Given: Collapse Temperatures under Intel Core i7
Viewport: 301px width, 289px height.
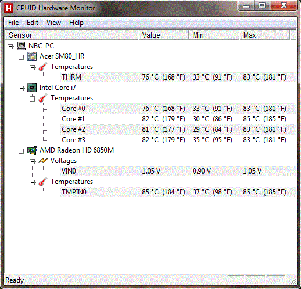Looking at the screenshot, I should [x=32, y=99].
